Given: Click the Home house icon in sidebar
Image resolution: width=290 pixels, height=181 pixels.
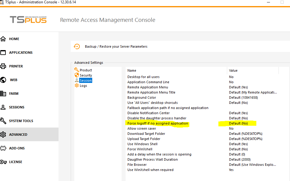Looking at the screenshot, I should 3,39.
